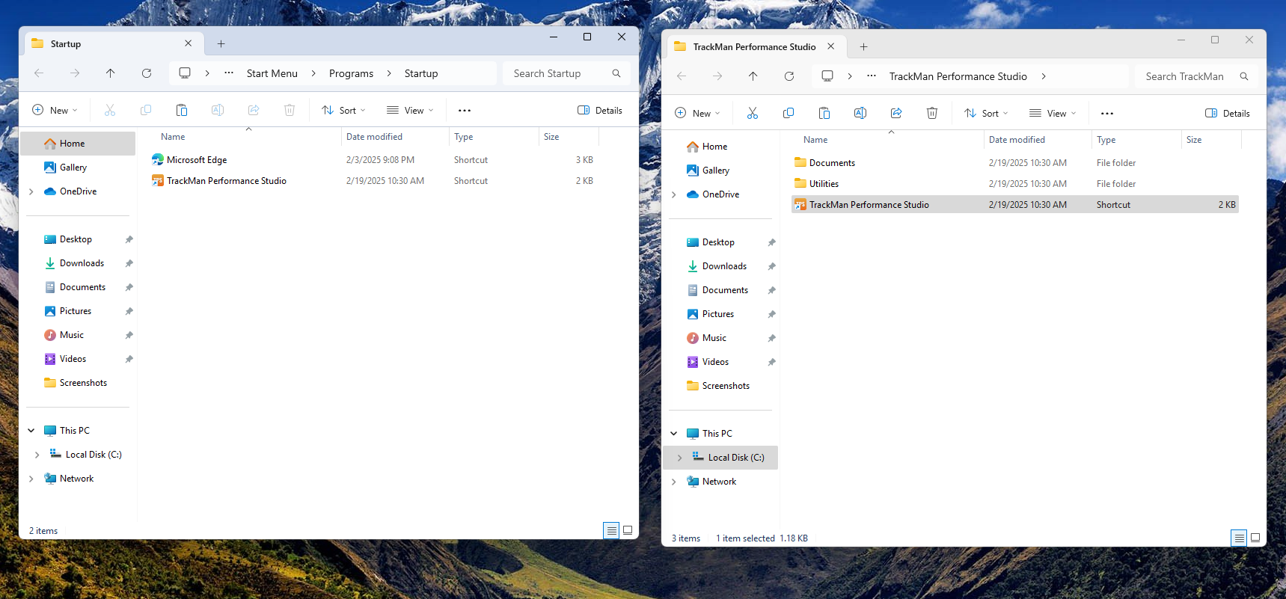Toggle Details pane in TrackMan window

[x=1228, y=114]
